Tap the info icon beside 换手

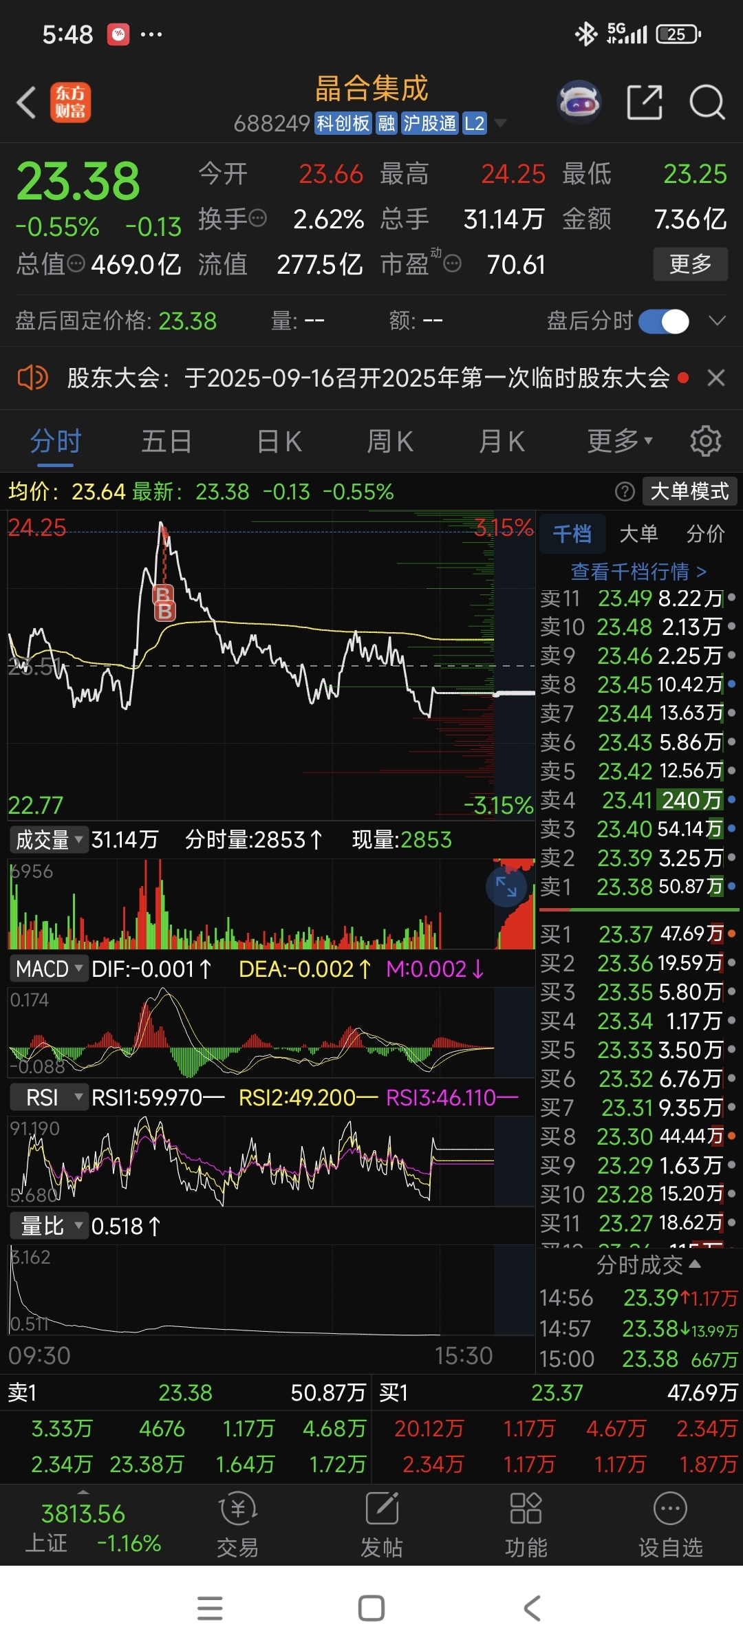pyautogui.click(x=258, y=219)
